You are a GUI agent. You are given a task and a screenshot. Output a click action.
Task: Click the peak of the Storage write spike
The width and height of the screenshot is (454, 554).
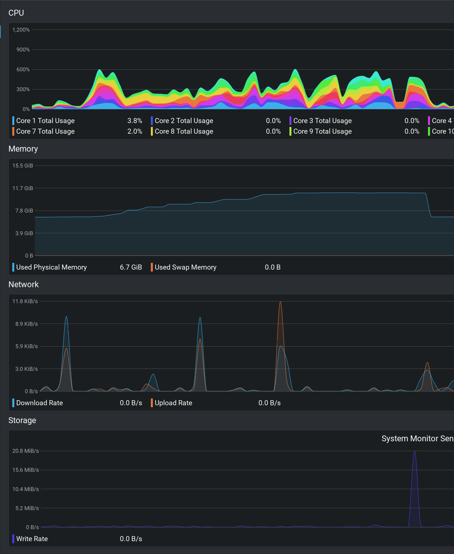point(415,452)
